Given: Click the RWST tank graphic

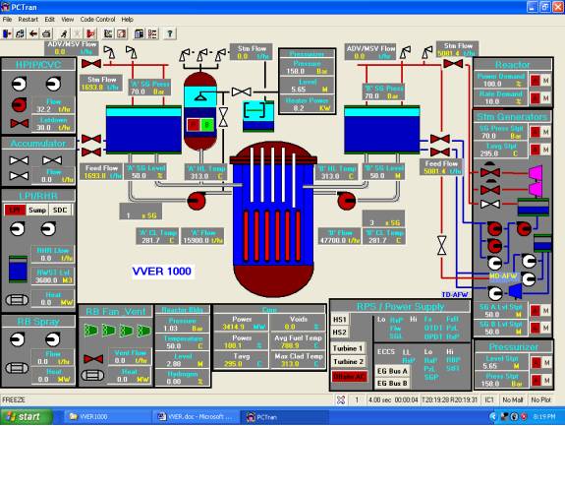Looking at the screenshot, I should point(18,269).
